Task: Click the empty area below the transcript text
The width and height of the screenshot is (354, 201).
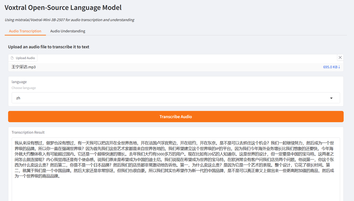Action: [176, 191]
